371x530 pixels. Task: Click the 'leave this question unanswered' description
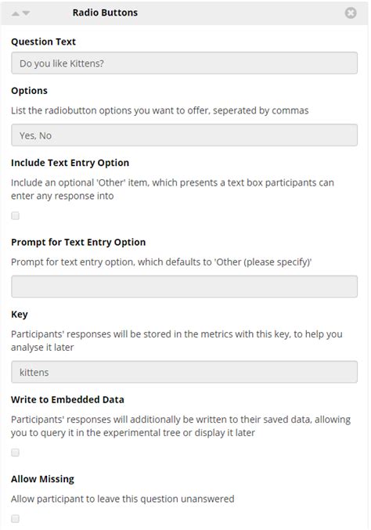tap(122, 499)
